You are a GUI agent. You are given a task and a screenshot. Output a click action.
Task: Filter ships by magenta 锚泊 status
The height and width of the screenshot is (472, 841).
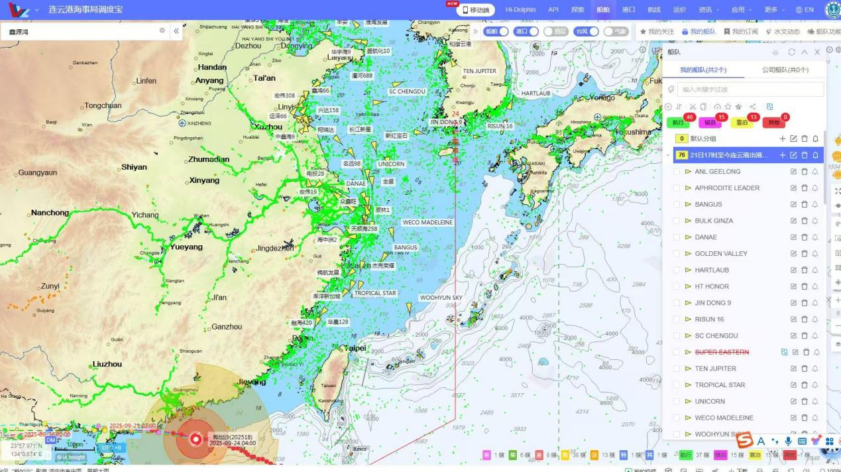tap(710, 122)
